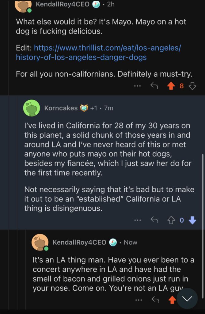Open the overflow menu on Korncakes' comment
This screenshot has width=205, height=314.
click(138, 220)
